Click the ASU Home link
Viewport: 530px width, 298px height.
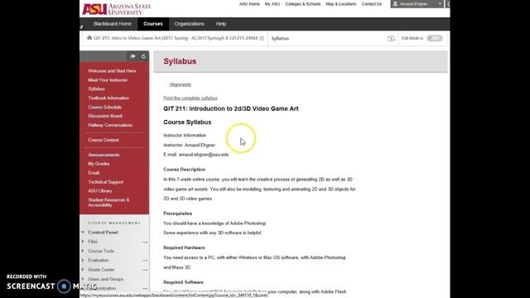(x=249, y=4)
